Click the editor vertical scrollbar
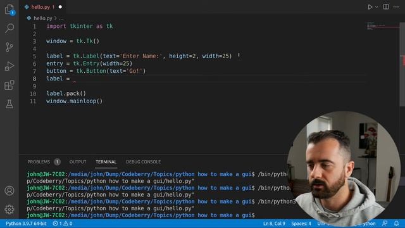The height and width of the screenshot is (228, 405). click(x=402, y=64)
